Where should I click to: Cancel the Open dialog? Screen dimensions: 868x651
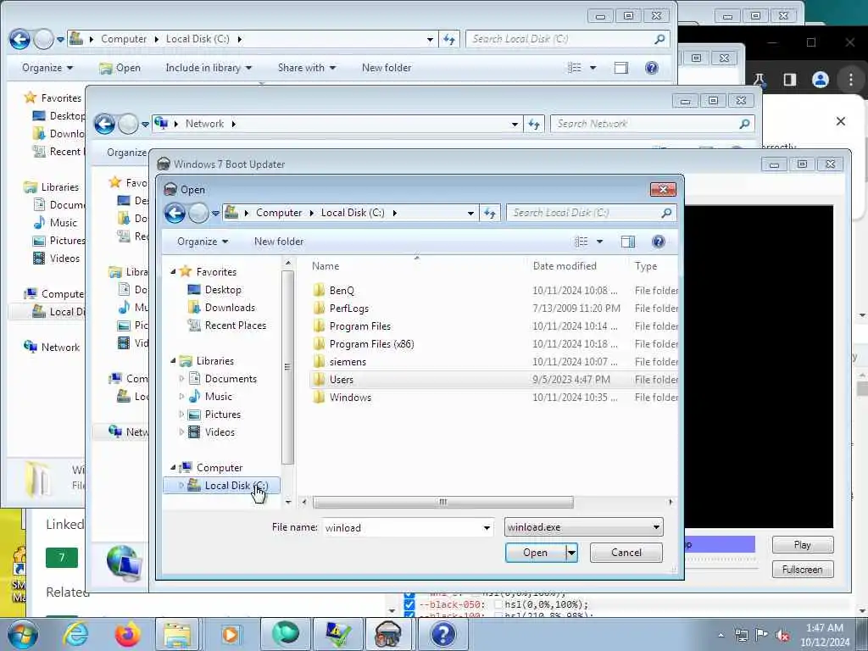(x=626, y=553)
